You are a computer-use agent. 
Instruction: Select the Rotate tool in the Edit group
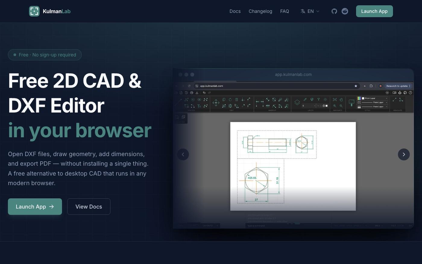[230, 100]
